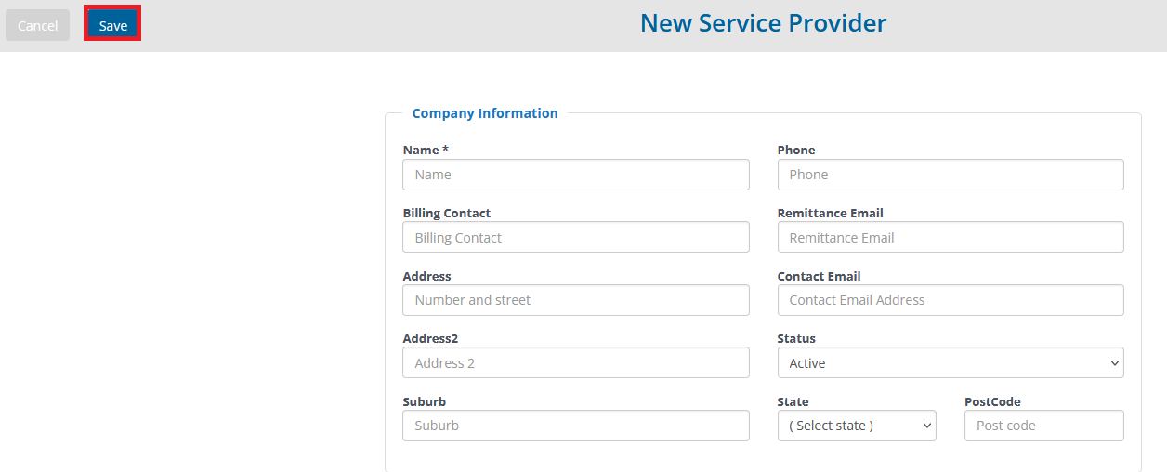This screenshot has height=472, width=1167.
Task: Click the Status label above the dropdown
Action: [x=796, y=338]
